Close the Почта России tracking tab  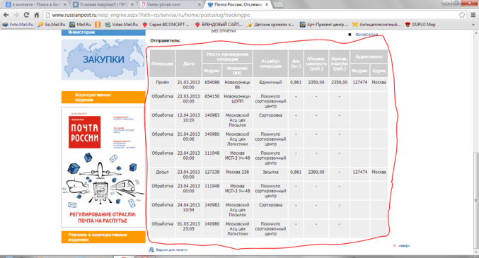[x=267, y=4]
